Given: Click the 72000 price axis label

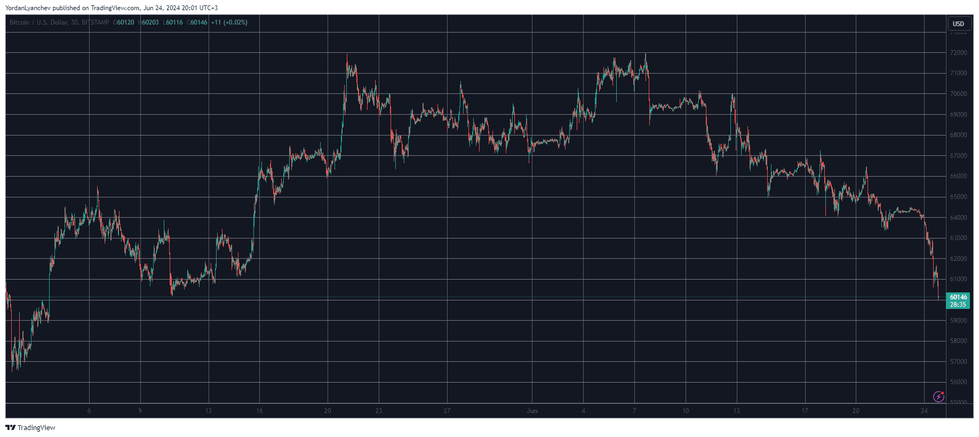Looking at the screenshot, I should tap(958, 53).
